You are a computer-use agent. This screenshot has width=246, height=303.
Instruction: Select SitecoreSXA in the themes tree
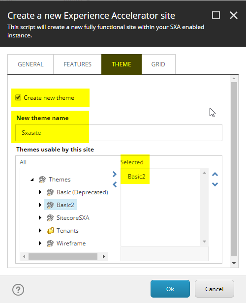coord(73,218)
